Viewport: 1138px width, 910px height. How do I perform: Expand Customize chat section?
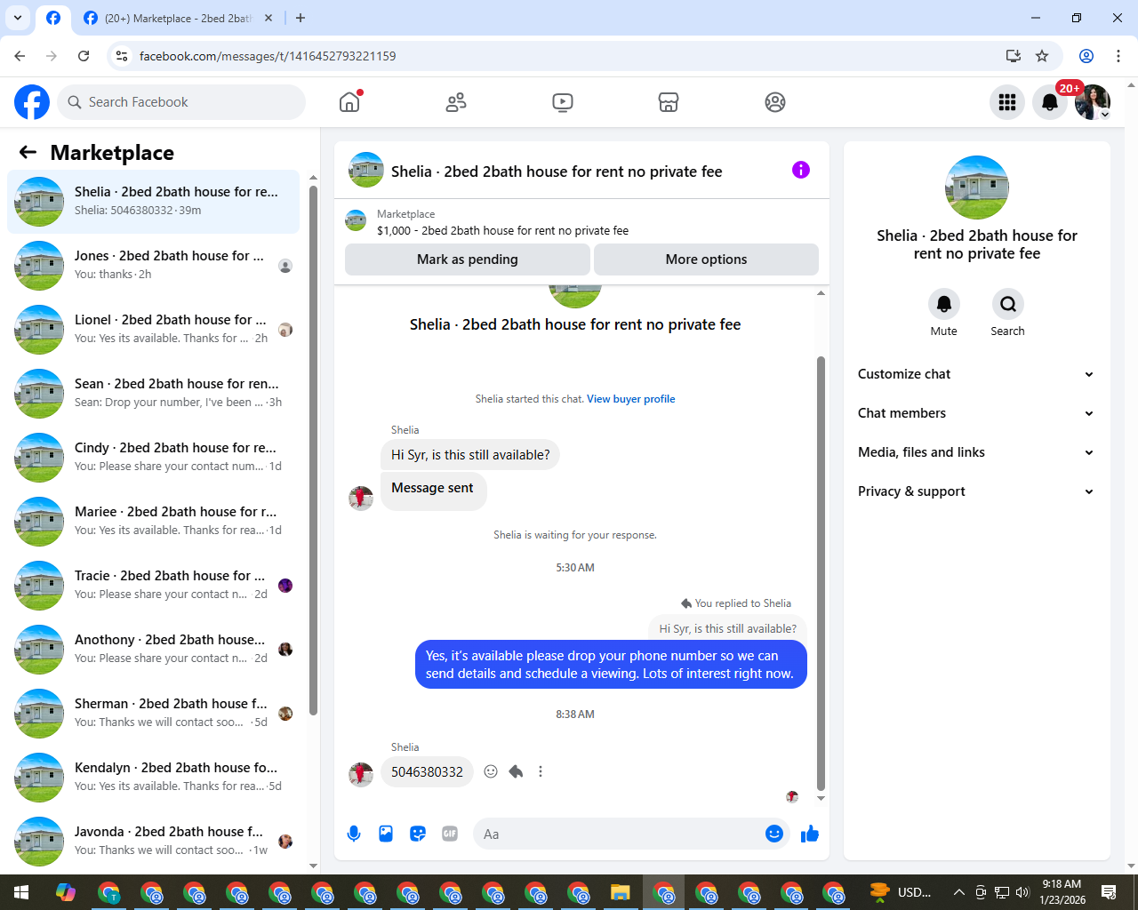coord(976,374)
